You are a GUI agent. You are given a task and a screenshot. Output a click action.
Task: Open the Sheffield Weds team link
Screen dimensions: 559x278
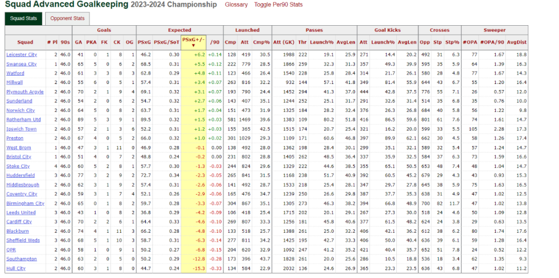point(23,241)
